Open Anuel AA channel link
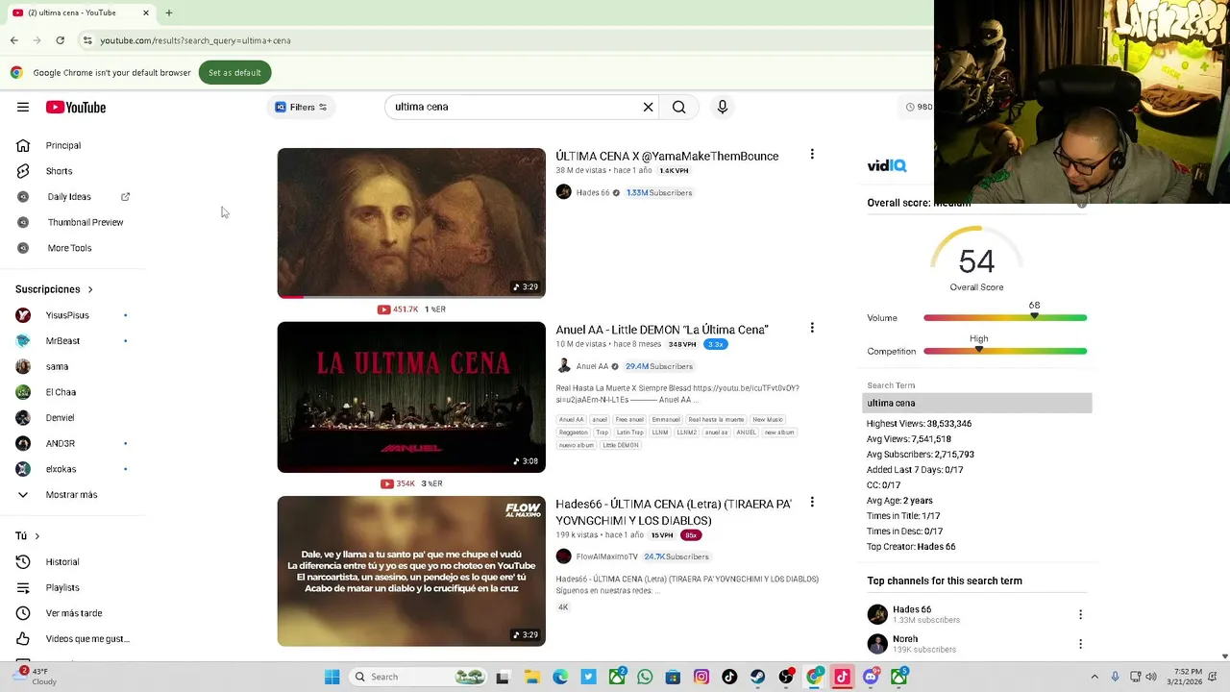This screenshot has height=692, width=1230. click(x=592, y=366)
